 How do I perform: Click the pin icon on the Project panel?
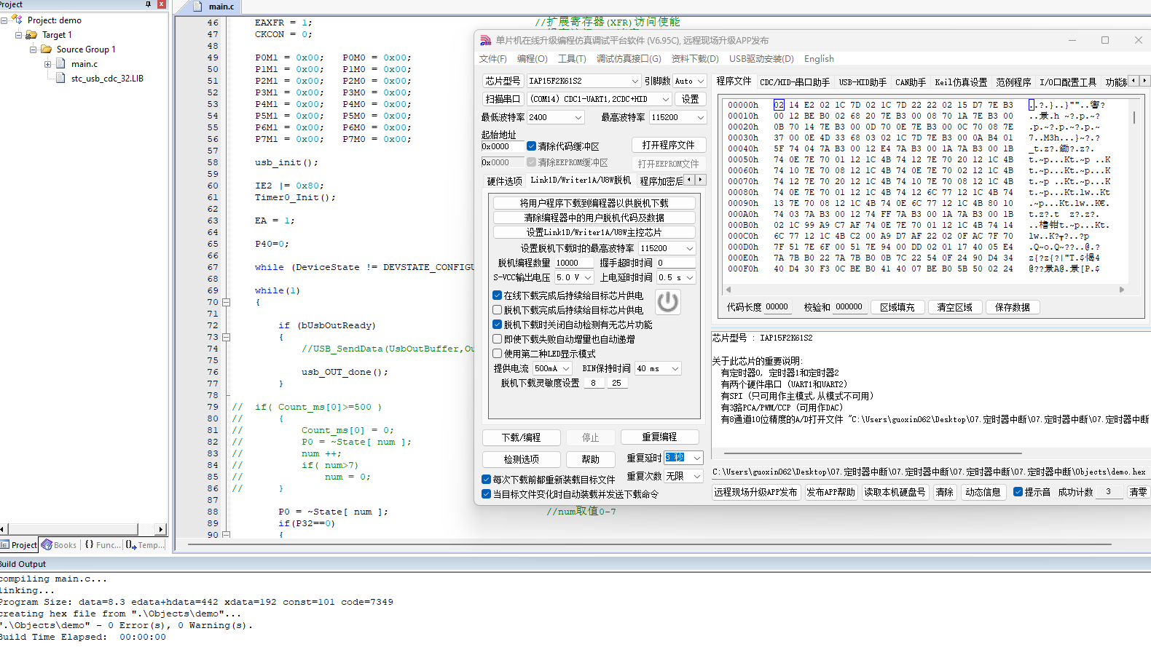click(x=149, y=4)
